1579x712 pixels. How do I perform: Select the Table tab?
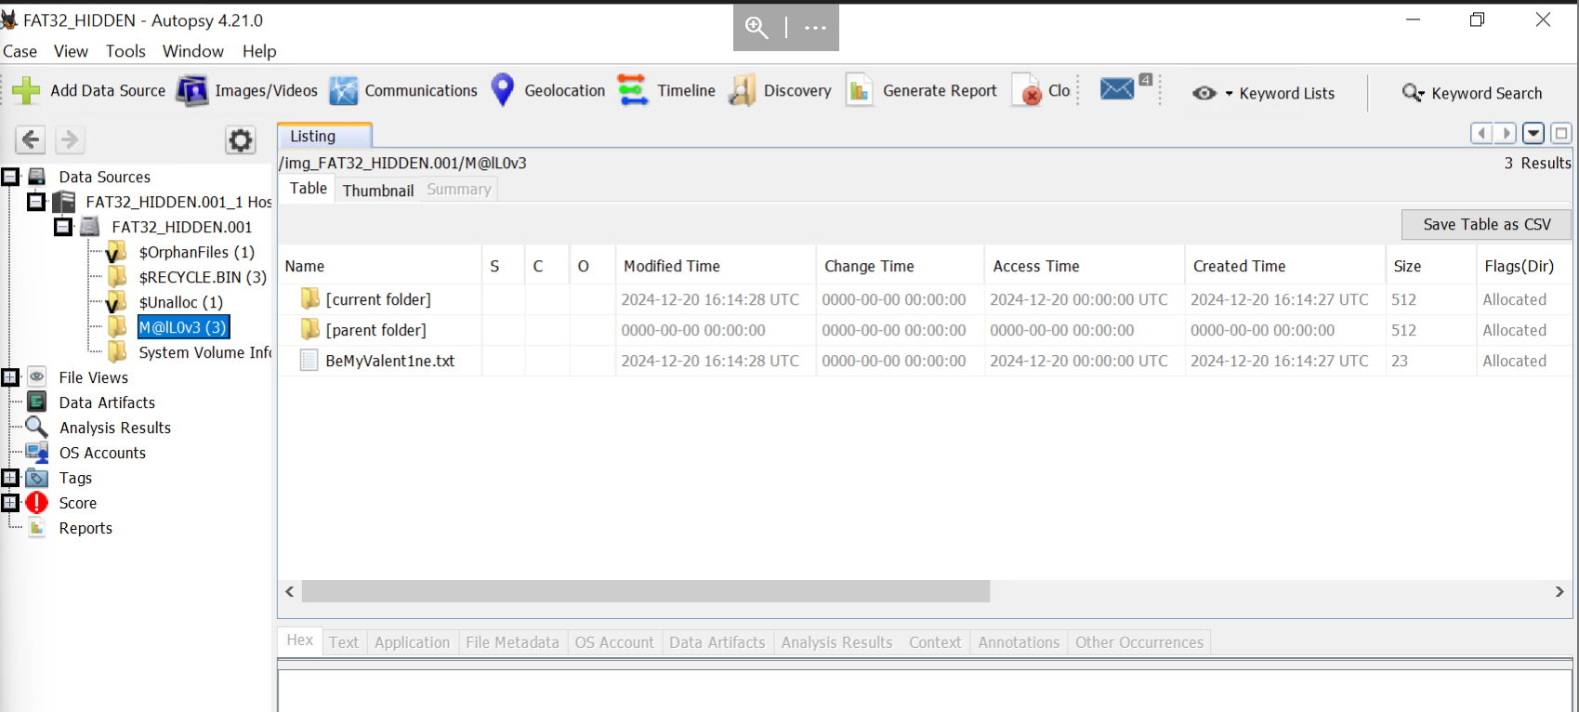tap(309, 188)
